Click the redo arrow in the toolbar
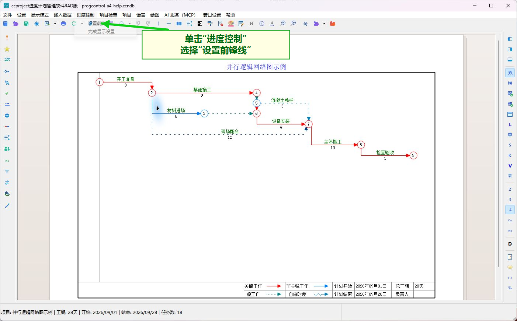Viewport: 517px width, 321px height. [x=148, y=24]
